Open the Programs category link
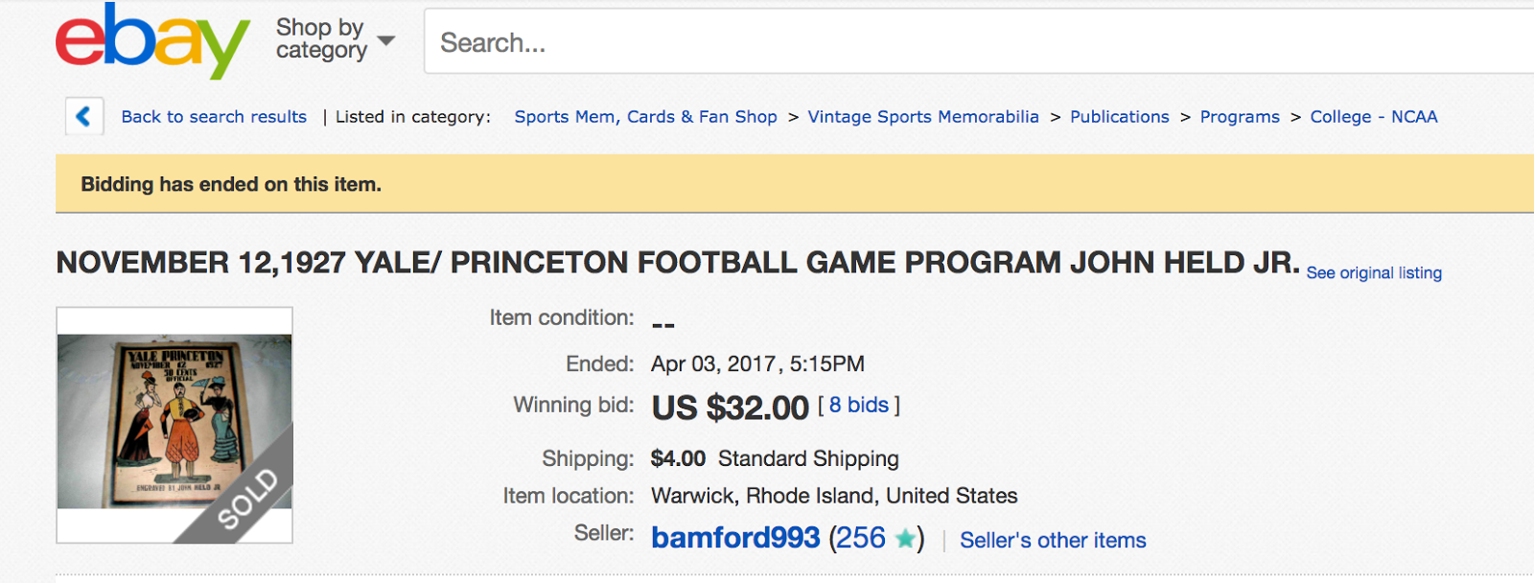 tap(1239, 117)
